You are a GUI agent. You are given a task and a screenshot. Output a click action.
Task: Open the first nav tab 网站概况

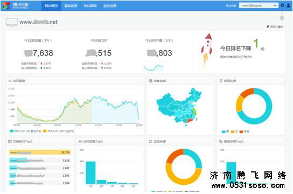click(51, 6)
